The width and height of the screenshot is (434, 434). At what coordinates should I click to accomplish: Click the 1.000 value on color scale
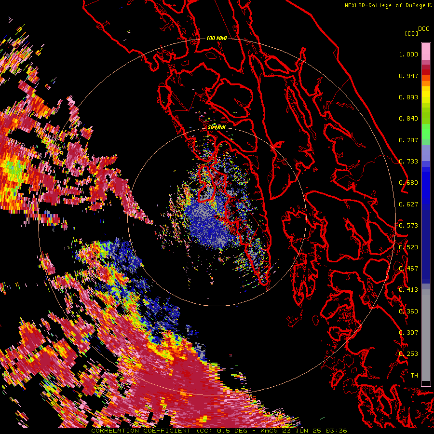tap(408, 54)
